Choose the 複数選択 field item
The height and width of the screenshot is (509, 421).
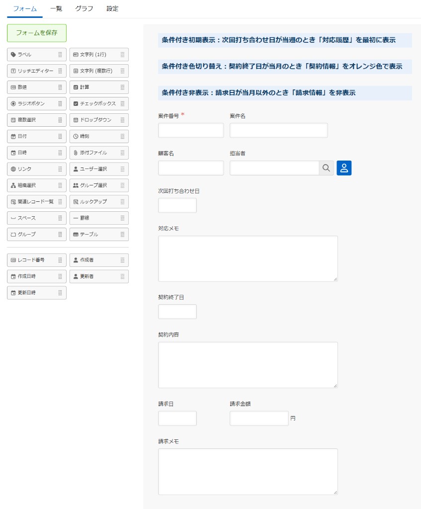click(x=37, y=120)
